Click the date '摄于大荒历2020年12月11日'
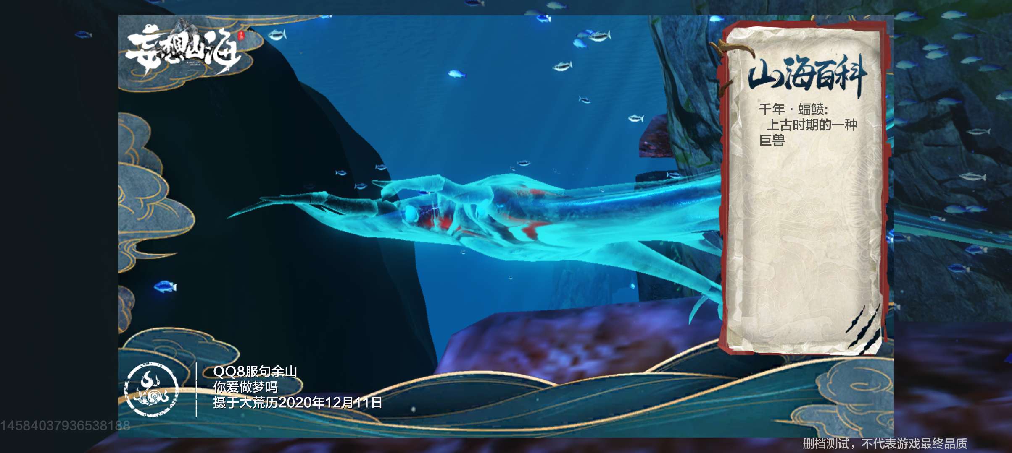 [298, 402]
